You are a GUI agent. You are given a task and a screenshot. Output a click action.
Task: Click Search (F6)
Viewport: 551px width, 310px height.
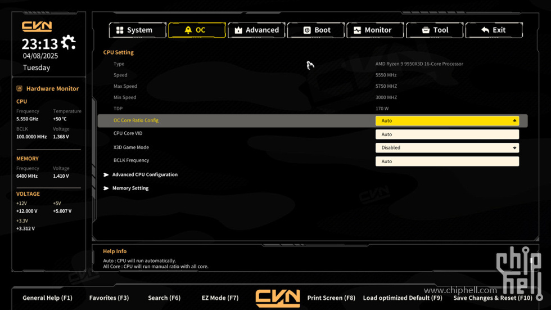tap(164, 298)
